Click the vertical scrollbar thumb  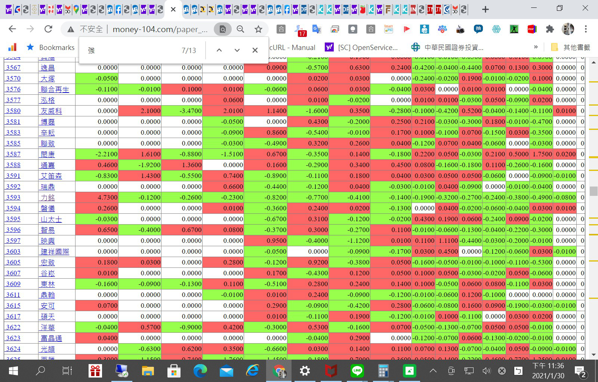594,191
